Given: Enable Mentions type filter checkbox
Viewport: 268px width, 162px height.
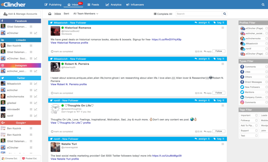Looking at the screenshot, I should (x=267, y=92).
